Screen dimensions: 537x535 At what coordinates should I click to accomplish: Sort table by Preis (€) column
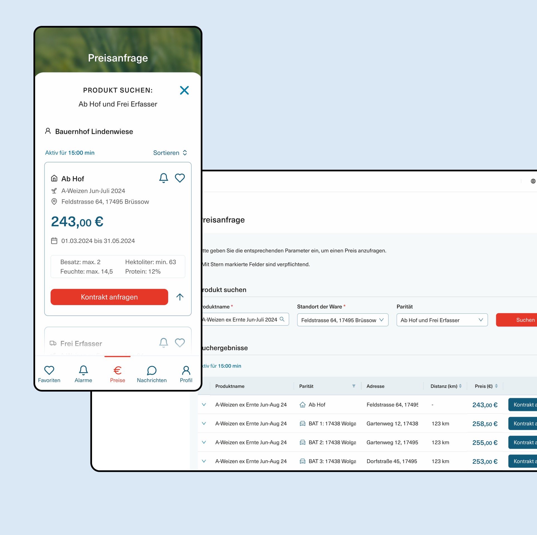[x=496, y=386]
